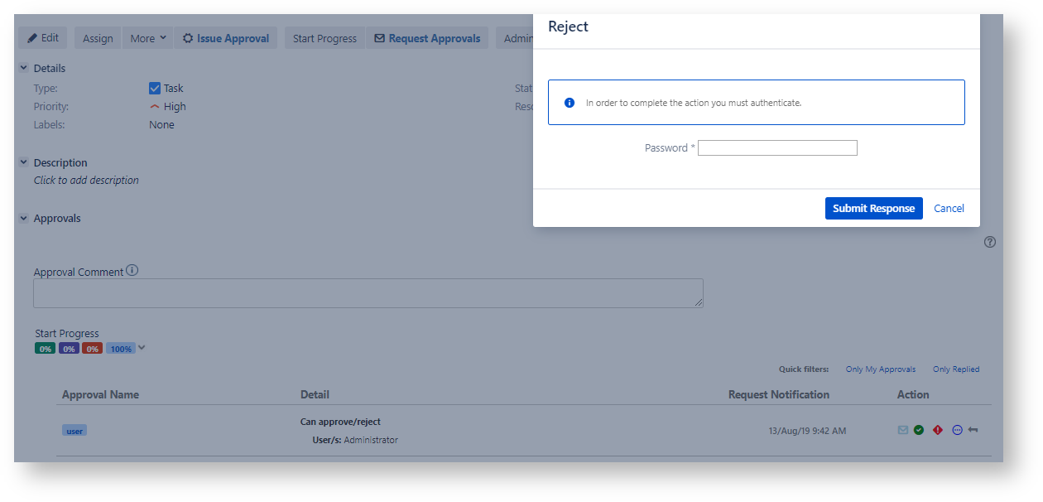Click the Submit Response button
This screenshot has width=1043, height=502.
873,208
